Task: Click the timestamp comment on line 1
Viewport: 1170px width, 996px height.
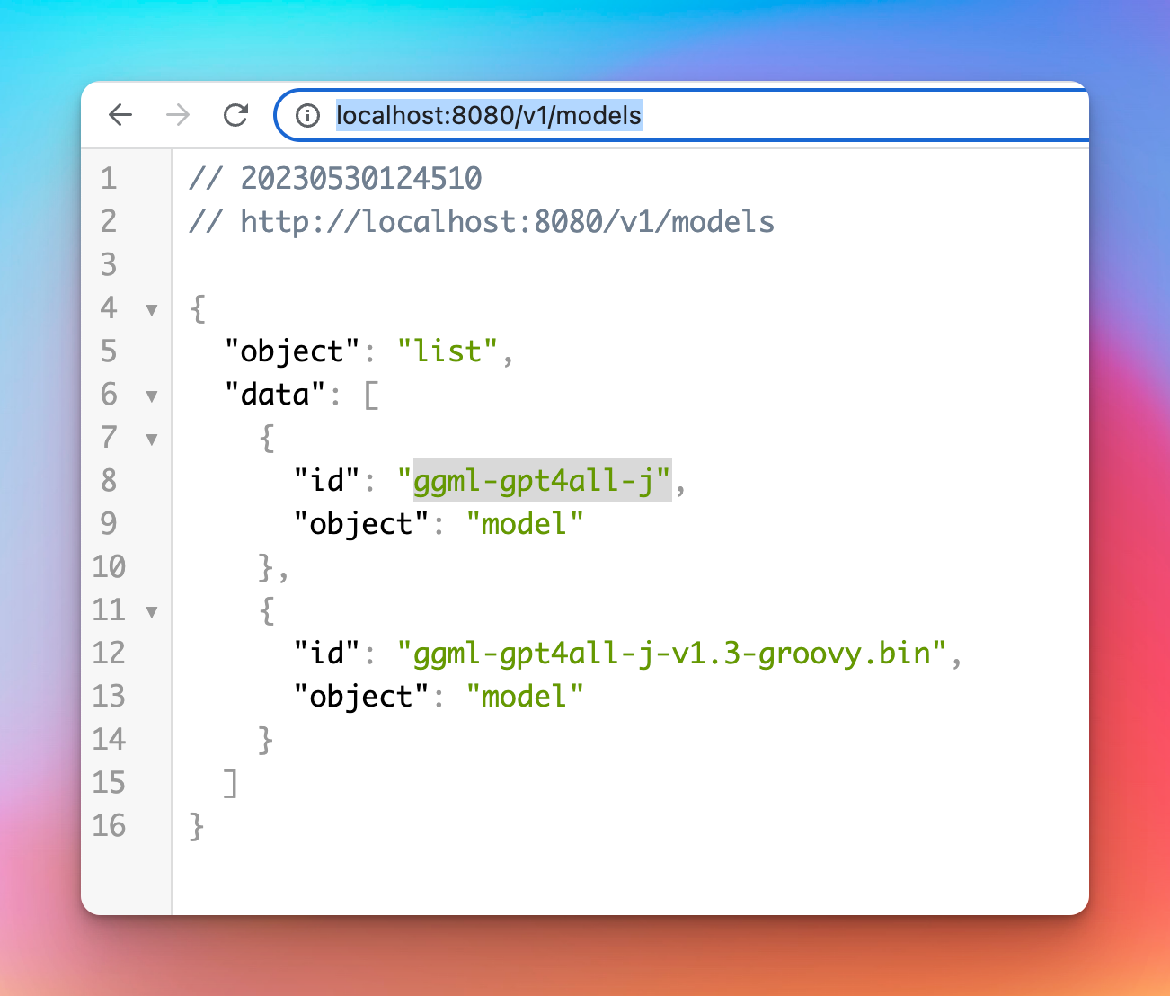Action: [334, 178]
